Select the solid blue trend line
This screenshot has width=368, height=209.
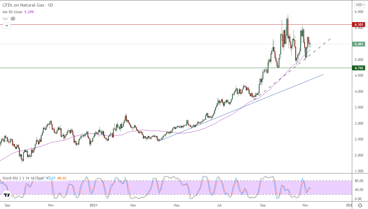[241, 108]
